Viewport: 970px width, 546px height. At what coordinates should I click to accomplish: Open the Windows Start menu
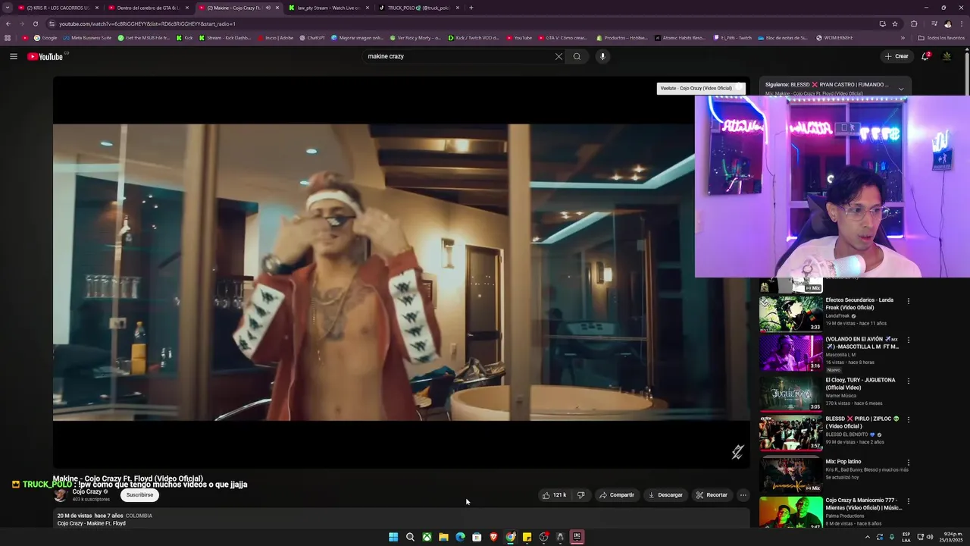[393, 537]
